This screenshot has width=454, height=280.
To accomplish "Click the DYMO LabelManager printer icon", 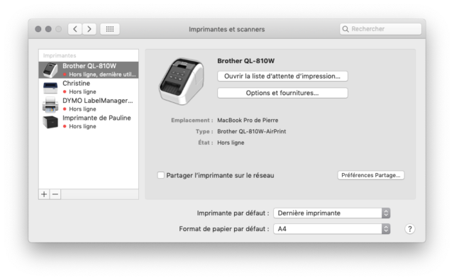I will [x=50, y=104].
